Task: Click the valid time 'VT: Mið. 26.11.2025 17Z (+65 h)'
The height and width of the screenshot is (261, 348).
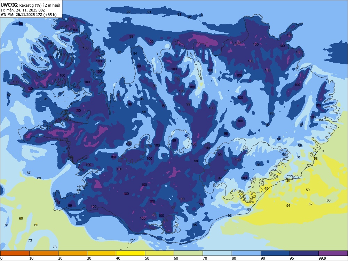Action: click(x=29, y=15)
